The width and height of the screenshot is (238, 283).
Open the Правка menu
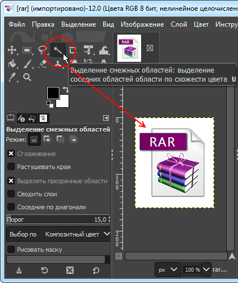[x=43, y=24]
